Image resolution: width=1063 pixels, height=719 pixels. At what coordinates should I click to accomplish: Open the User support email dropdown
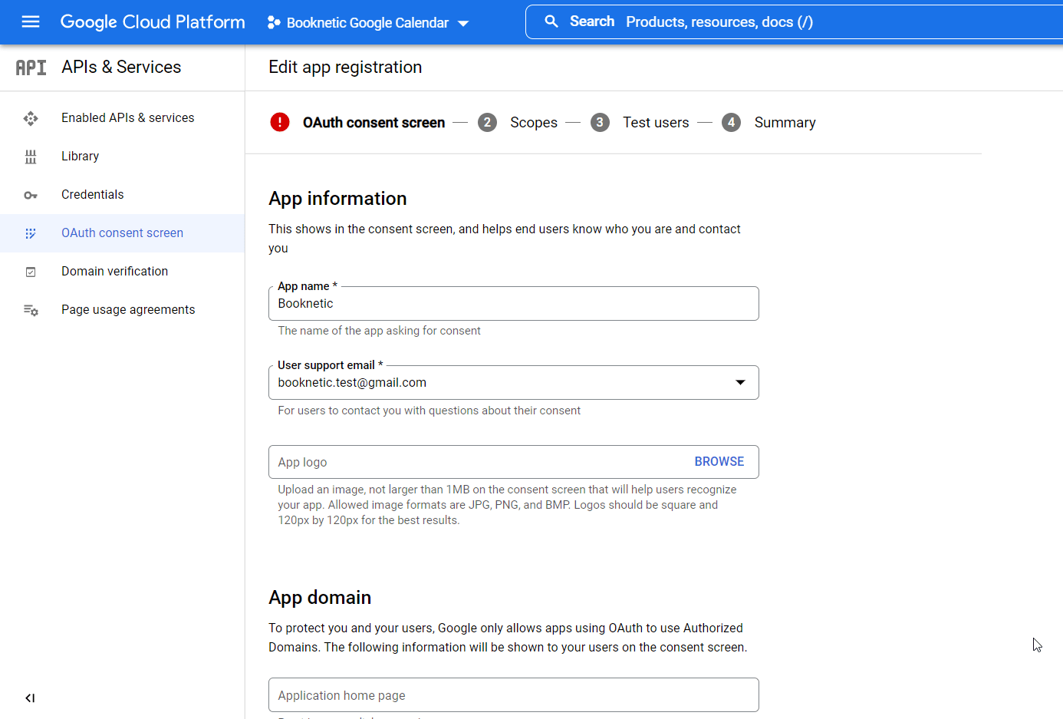514,382
